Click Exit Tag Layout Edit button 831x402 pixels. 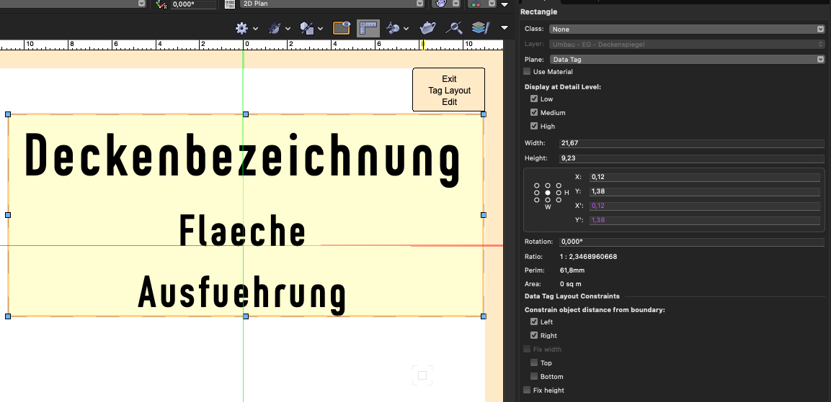449,90
